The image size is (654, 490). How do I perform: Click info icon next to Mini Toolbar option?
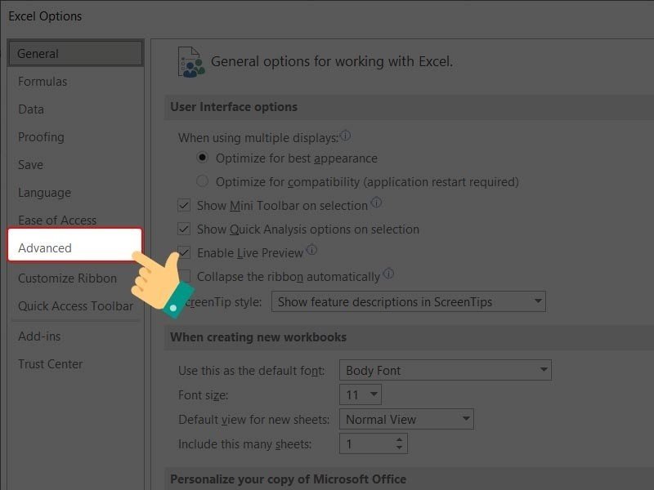376,203
